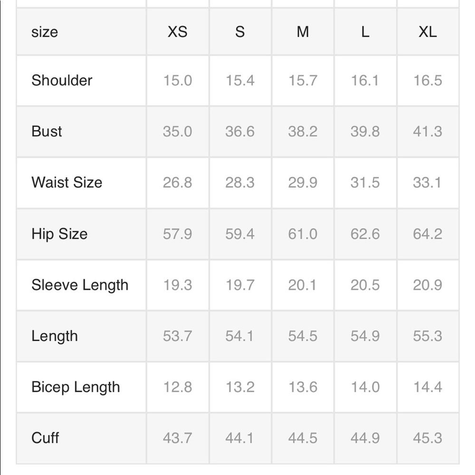Select the 38.2 Bust M cell

(x=303, y=132)
